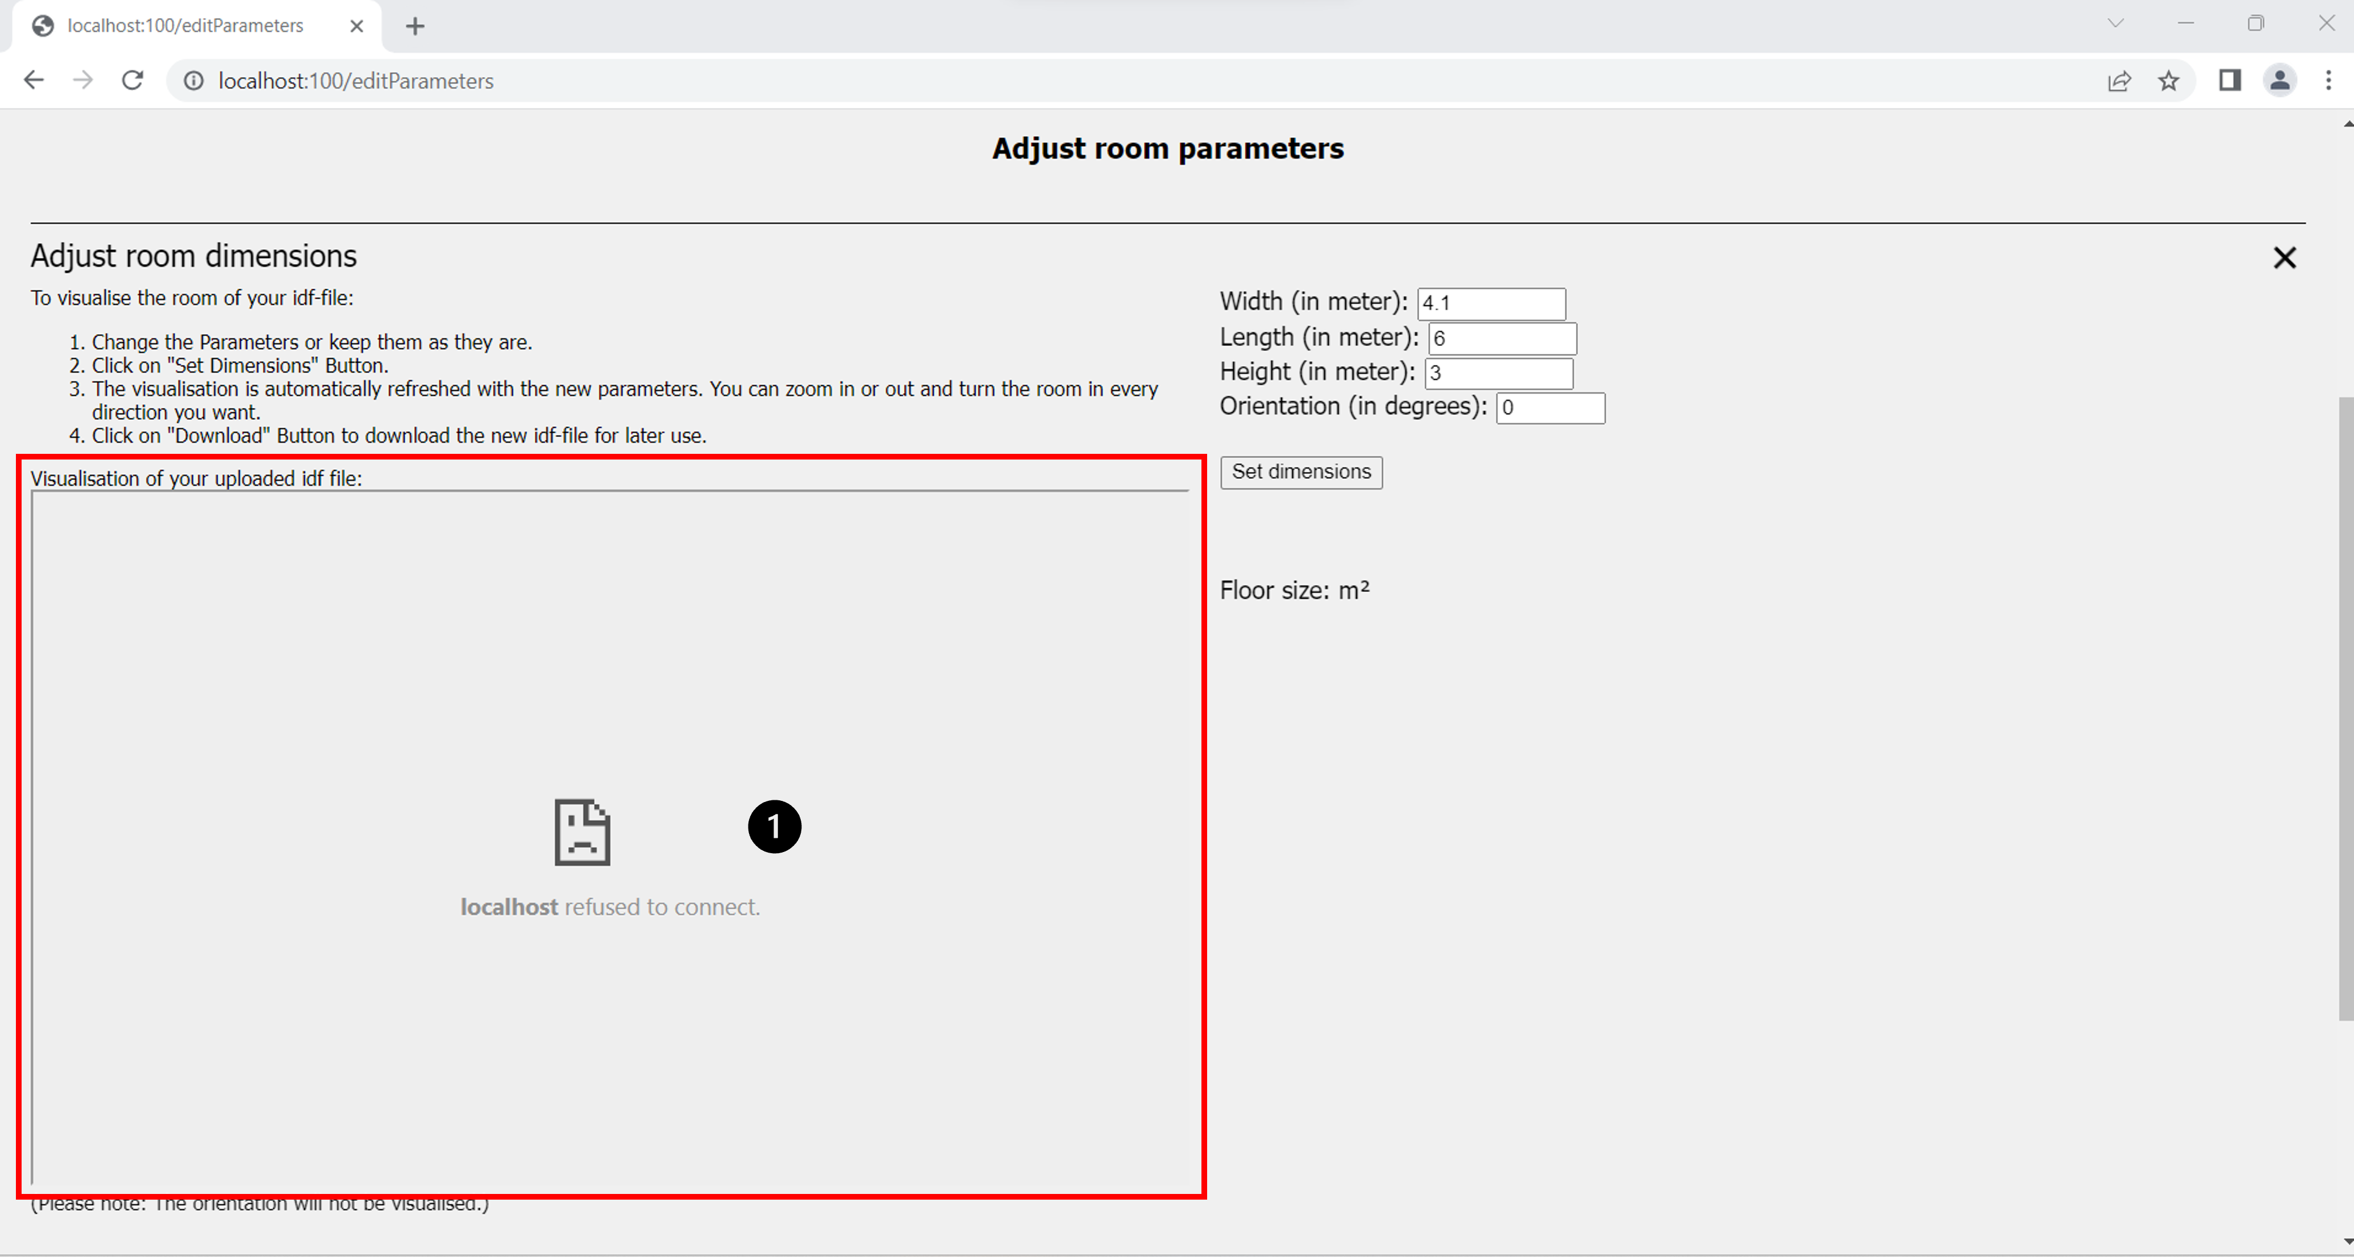Open a new browser tab
The width and height of the screenshot is (2354, 1257).
click(415, 27)
